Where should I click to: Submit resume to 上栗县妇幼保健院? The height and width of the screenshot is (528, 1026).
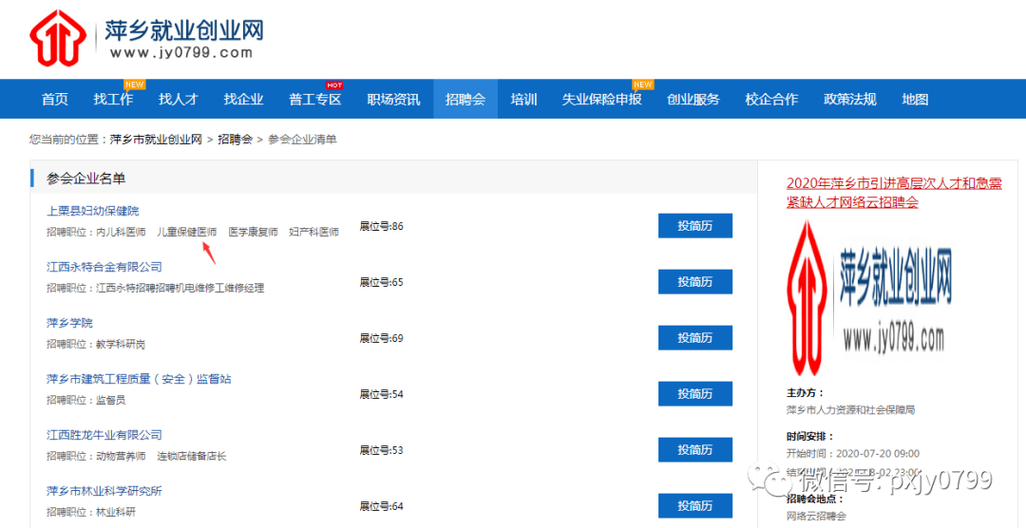click(x=694, y=226)
